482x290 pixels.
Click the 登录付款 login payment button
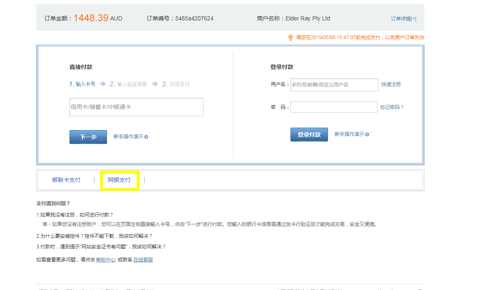(309, 134)
